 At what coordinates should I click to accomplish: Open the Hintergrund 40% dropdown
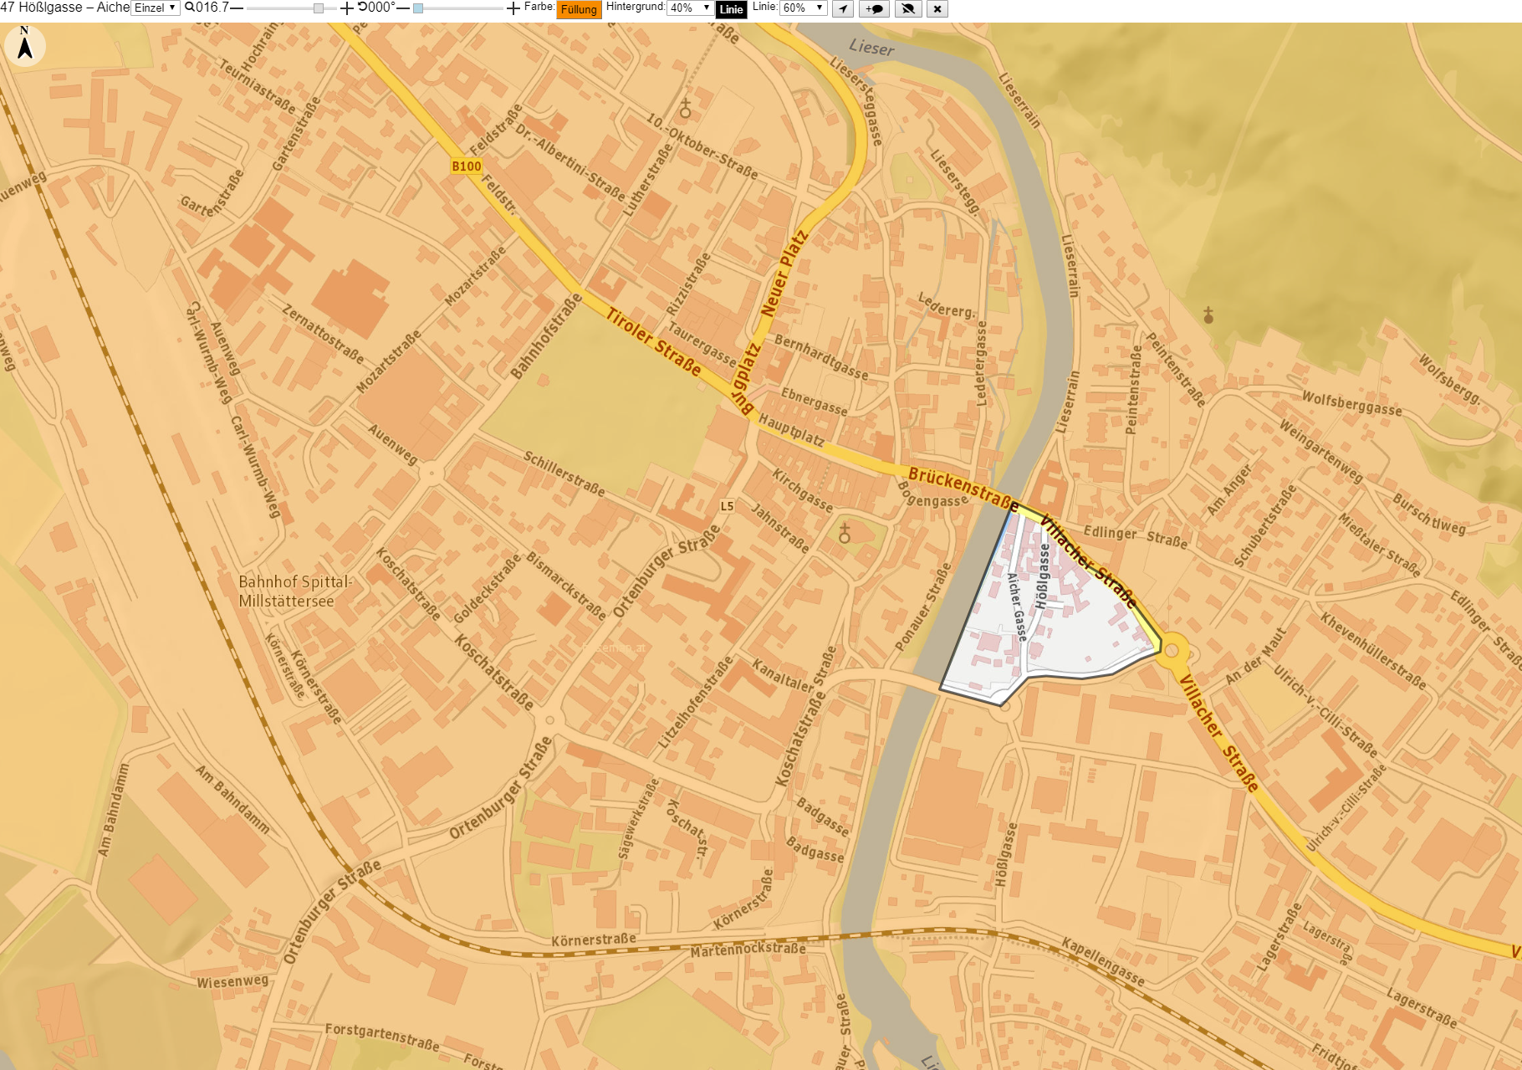pyautogui.click(x=690, y=8)
